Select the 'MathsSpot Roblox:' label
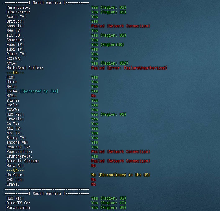Viewport: 220px width, 211px height. 25,68
